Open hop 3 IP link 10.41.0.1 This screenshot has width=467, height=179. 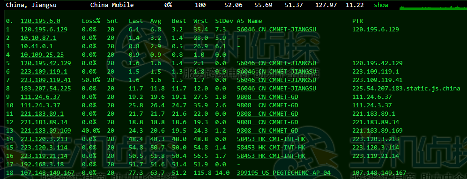click(37, 46)
